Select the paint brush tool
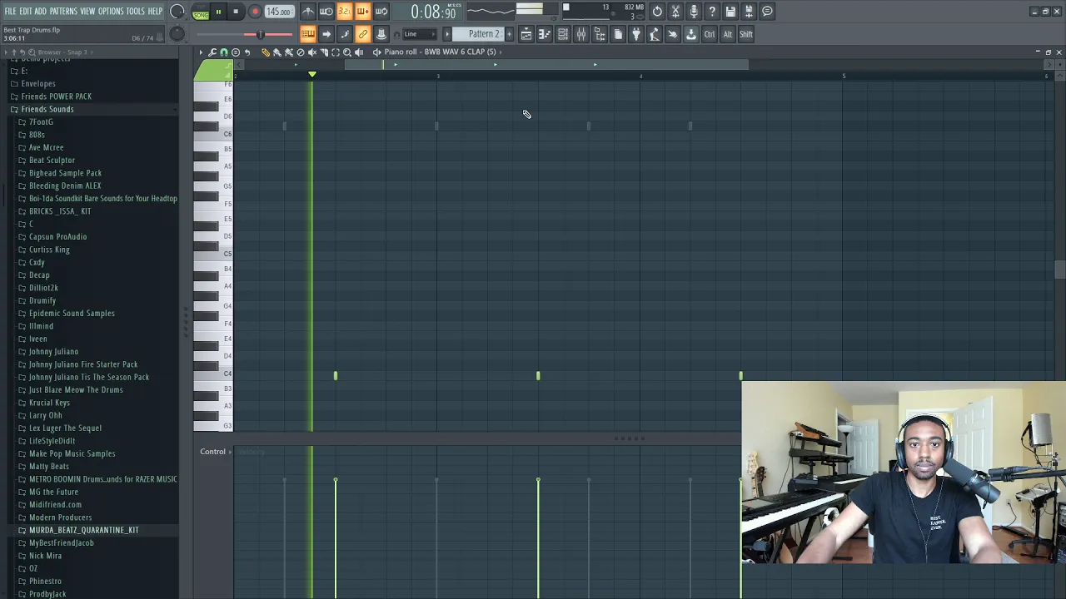This screenshot has height=599, width=1066. 277,52
